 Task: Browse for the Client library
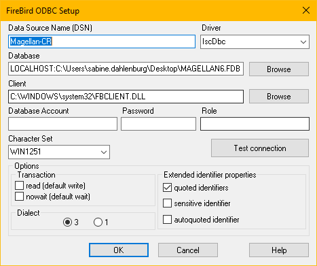[279, 97]
